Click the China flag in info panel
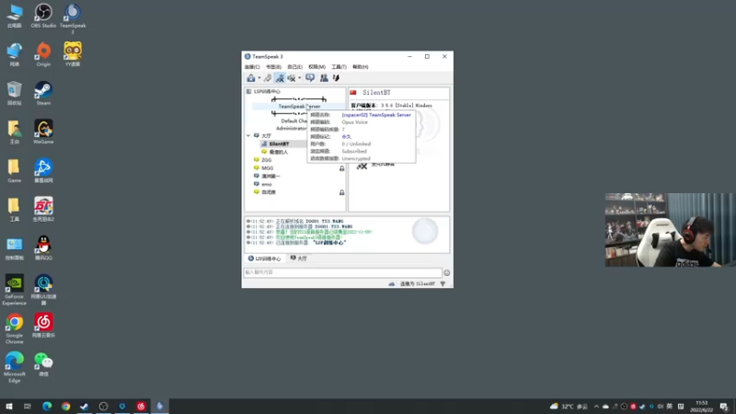 (353, 93)
